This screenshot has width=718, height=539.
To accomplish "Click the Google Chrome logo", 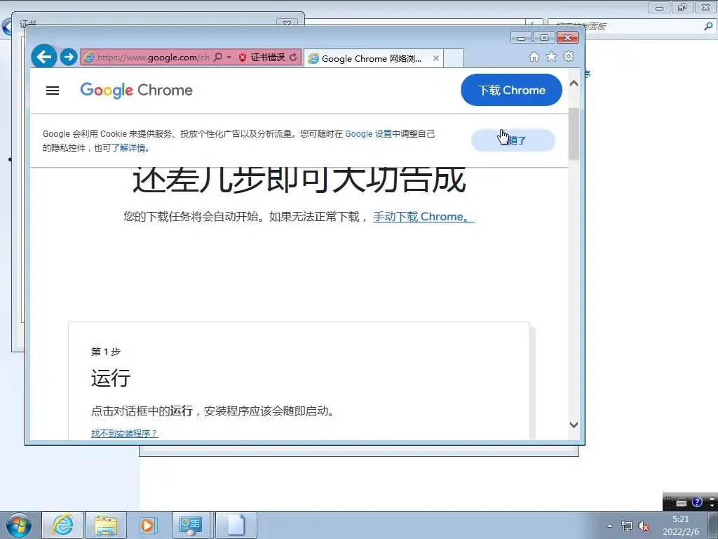I will (137, 91).
